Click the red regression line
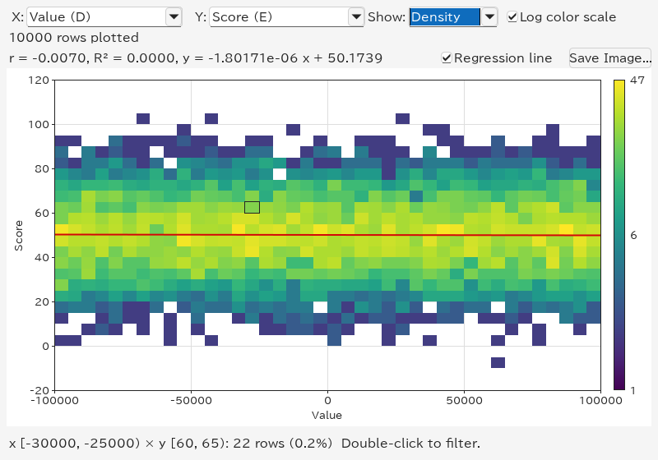Screen dimensions: 658x460 [327, 235]
